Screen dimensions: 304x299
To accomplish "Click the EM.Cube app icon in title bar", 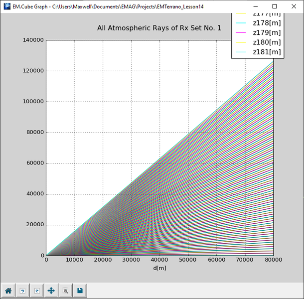I will coord(6,6).
